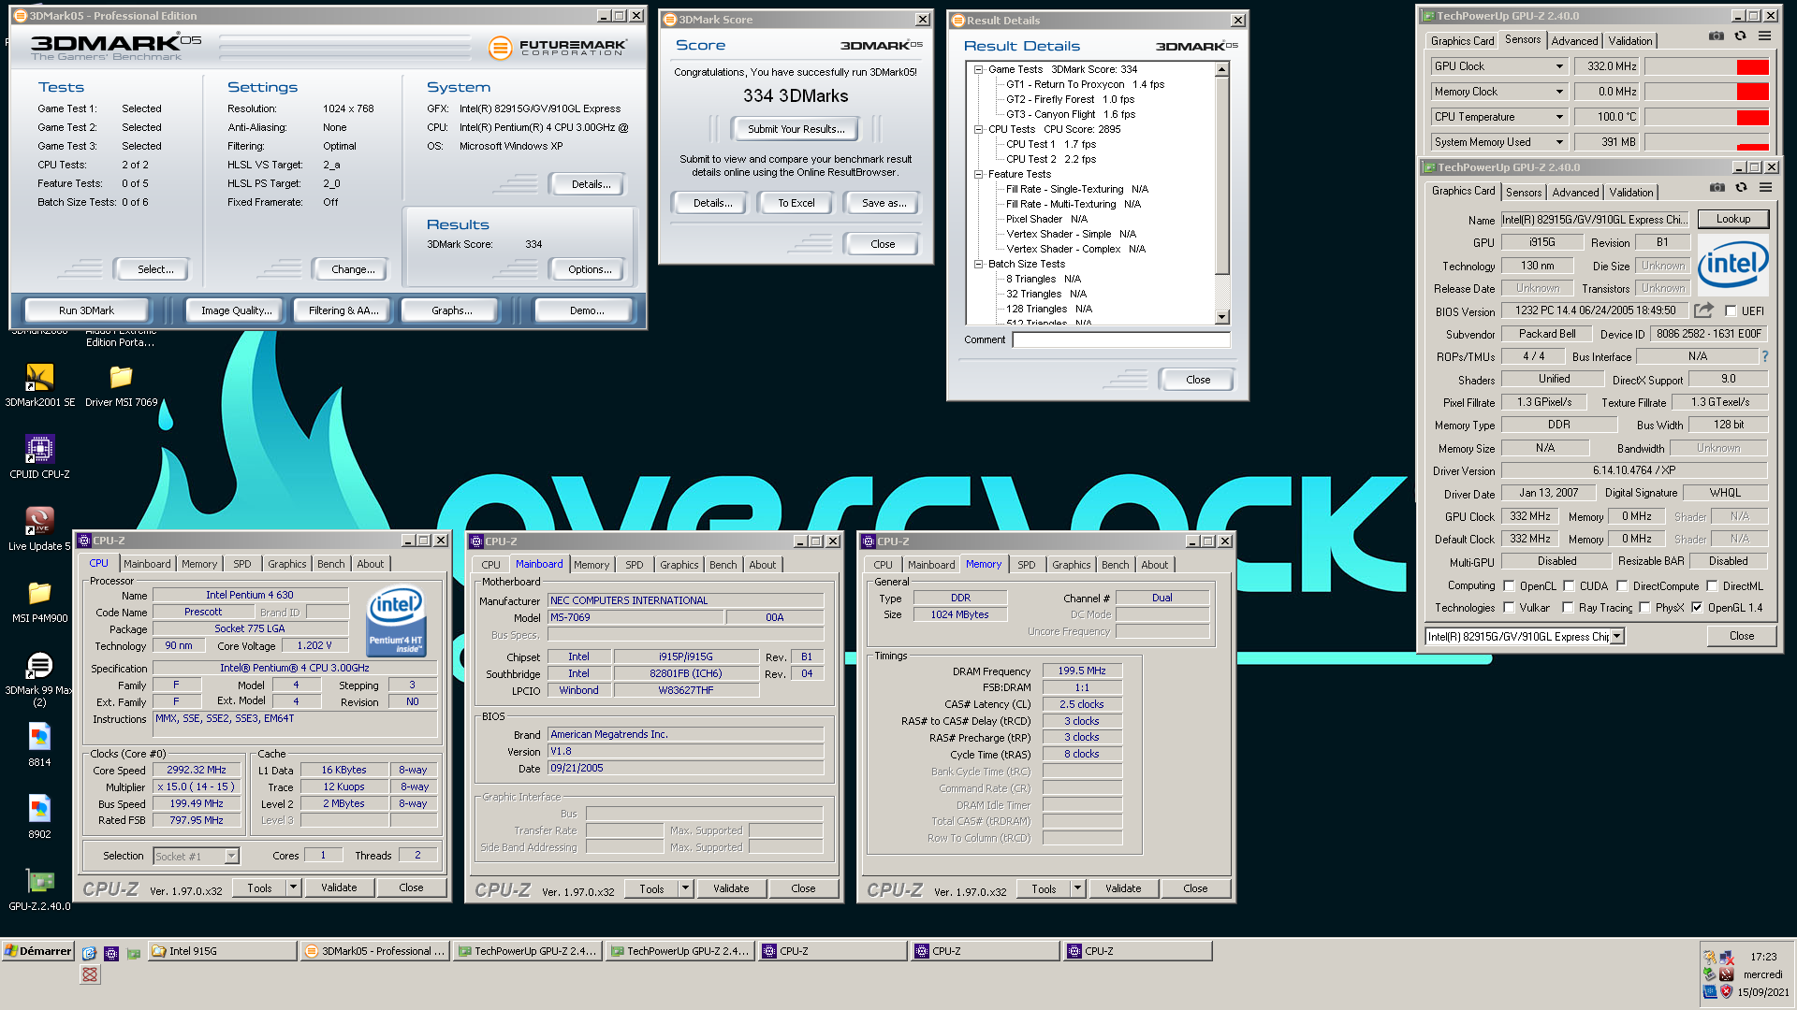This screenshot has width=1797, height=1010.
Task: Click System Memory Used sensor graph bar
Action: pyautogui.click(x=1706, y=142)
